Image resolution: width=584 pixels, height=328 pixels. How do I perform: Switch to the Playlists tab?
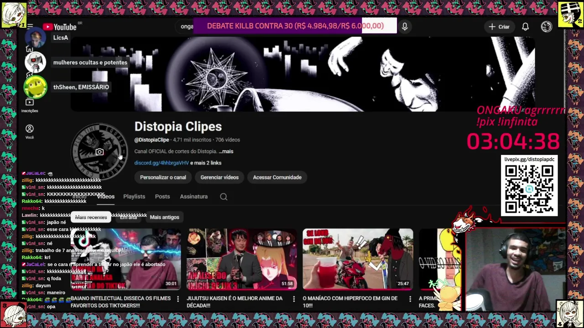[x=134, y=196]
